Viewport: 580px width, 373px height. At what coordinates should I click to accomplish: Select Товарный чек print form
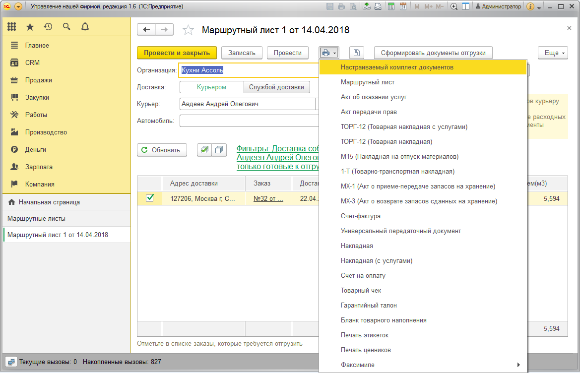click(x=423, y=291)
